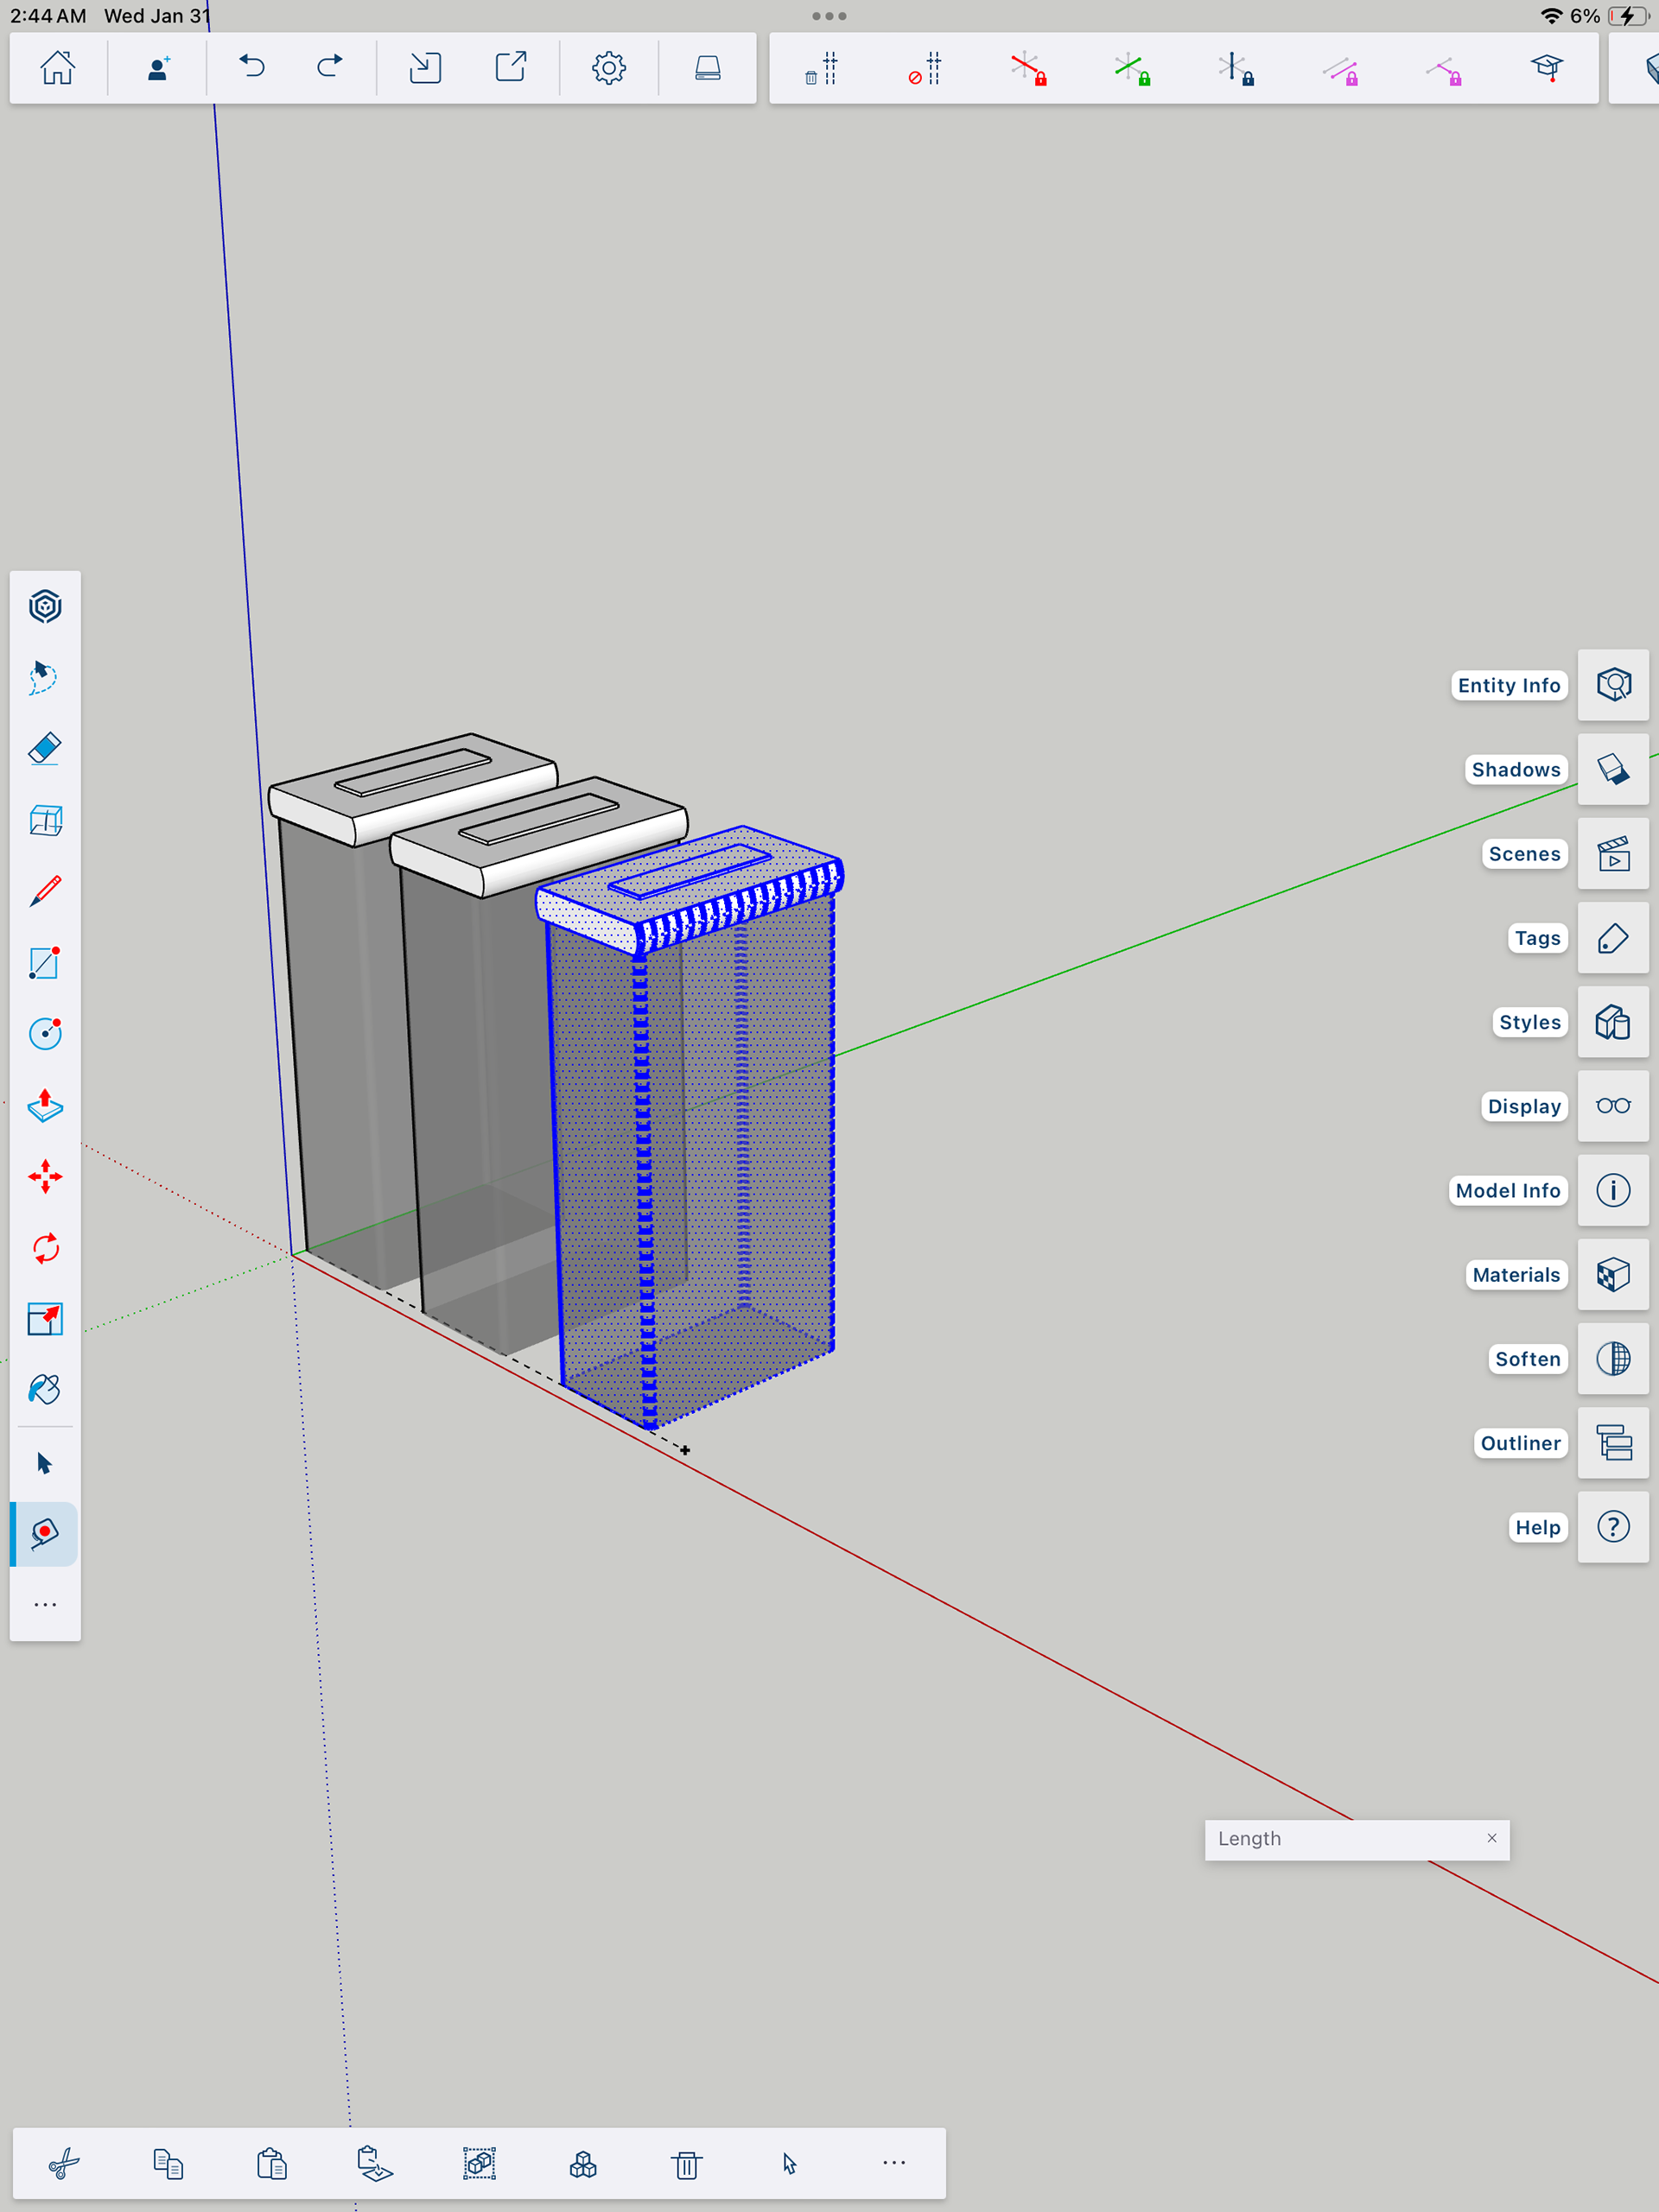Screen dimensions: 1659x2212
Task: Open the top-center three-dot multitasking menu
Action: [829, 16]
